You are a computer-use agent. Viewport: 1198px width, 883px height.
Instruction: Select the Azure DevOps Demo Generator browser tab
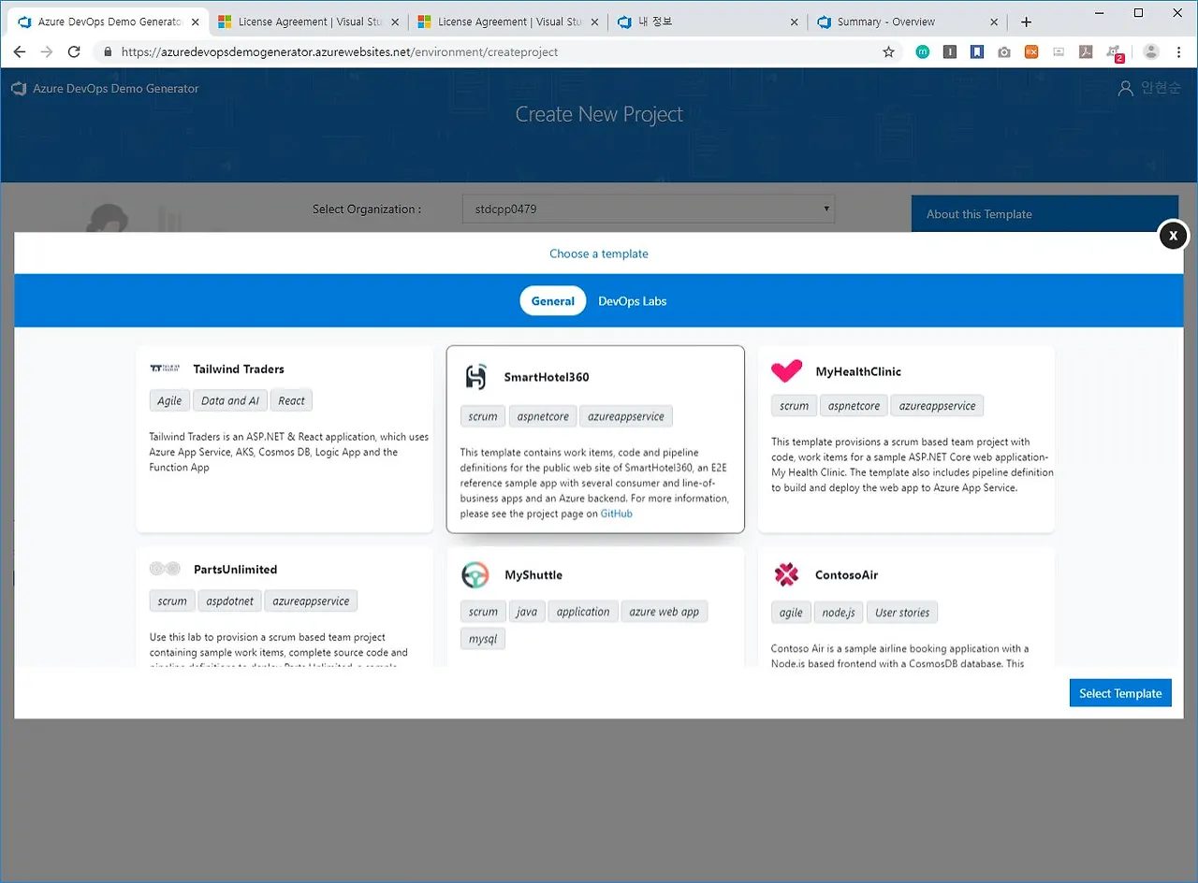110,22
